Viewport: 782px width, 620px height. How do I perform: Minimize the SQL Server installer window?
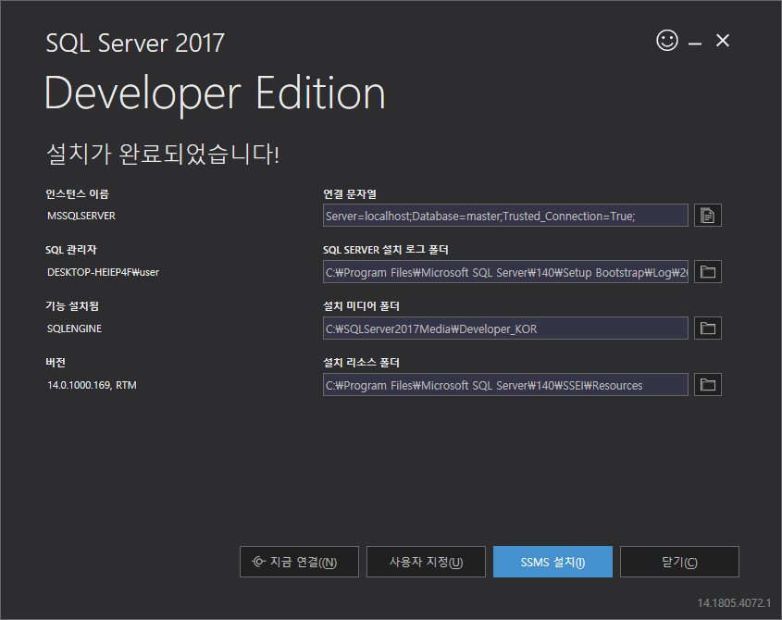[x=695, y=43]
